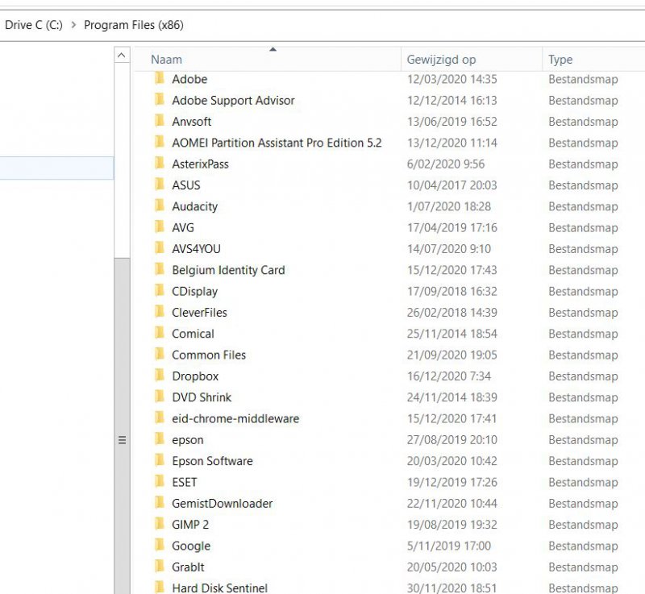Screen dimensions: 645x594
Task: Navigate to Drive C (C:) breadcrumb
Action: coord(33,25)
